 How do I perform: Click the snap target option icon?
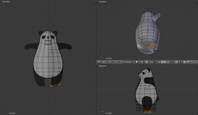coord(185,62)
